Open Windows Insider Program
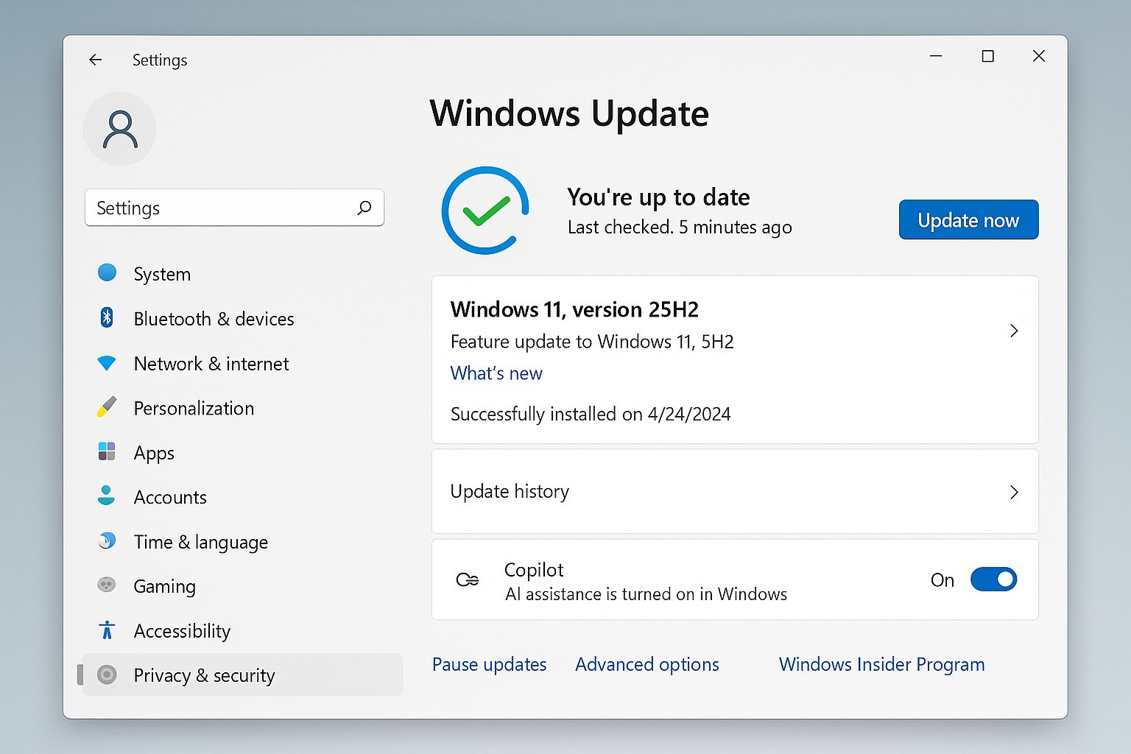Viewport: 1131px width, 754px height. point(881,664)
